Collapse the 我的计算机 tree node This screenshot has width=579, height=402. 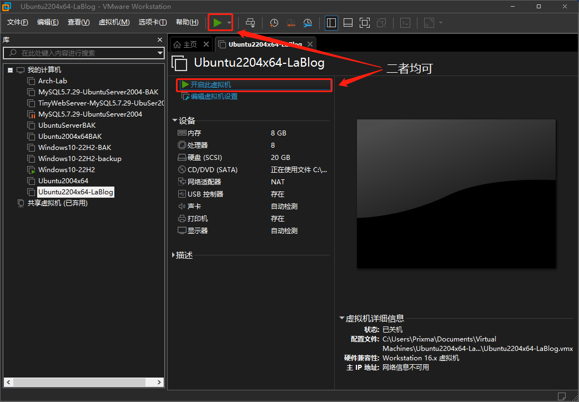pos(11,70)
